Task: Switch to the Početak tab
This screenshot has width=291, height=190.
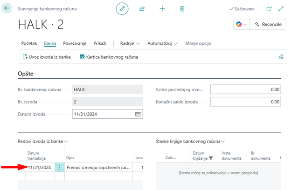Action: pos(29,43)
